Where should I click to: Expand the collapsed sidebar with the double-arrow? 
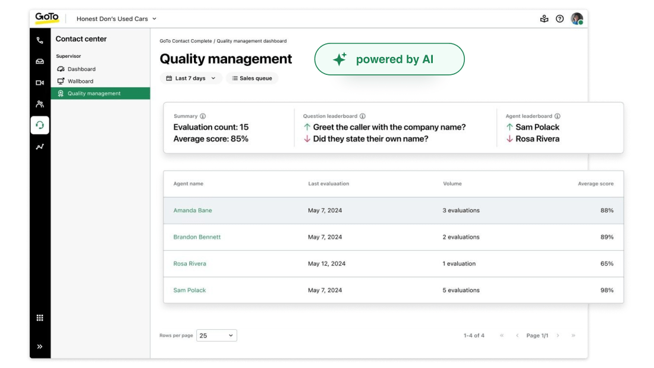[x=39, y=346]
